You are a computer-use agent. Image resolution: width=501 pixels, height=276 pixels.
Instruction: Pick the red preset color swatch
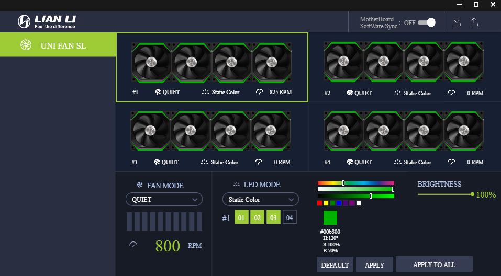click(320, 203)
